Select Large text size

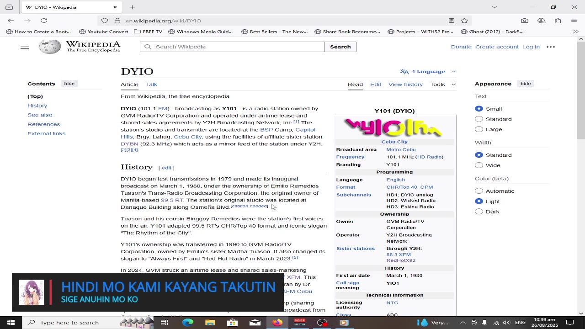(479, 129)
